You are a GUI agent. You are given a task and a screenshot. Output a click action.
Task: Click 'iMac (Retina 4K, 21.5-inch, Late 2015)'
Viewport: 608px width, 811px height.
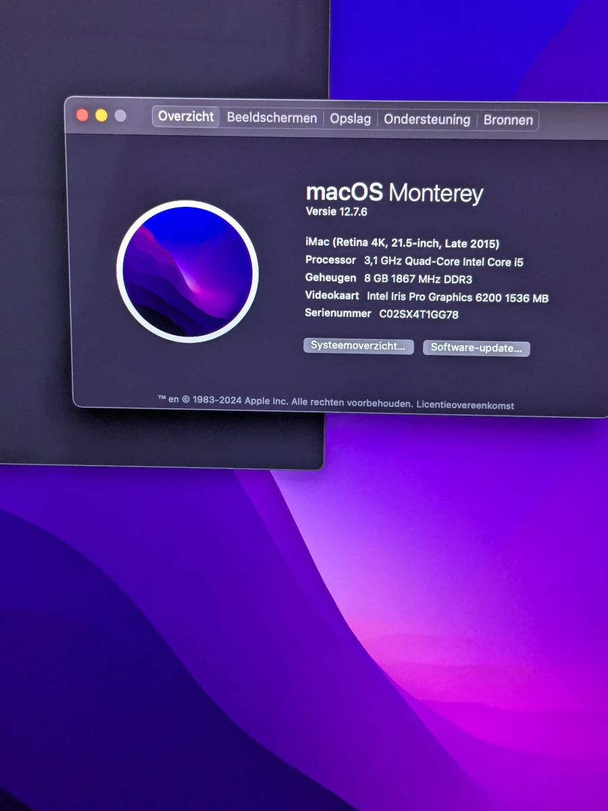point(403,243)
